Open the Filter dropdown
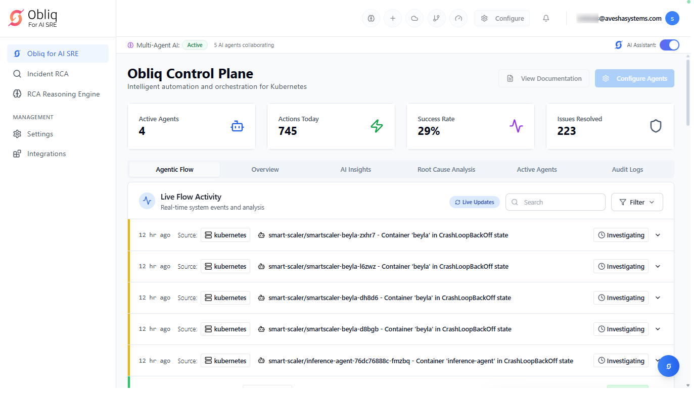Screen dimensions: 694x394 tap(637, 202)
